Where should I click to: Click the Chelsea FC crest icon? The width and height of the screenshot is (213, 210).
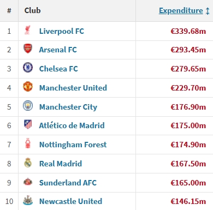[x=28, y=68]
